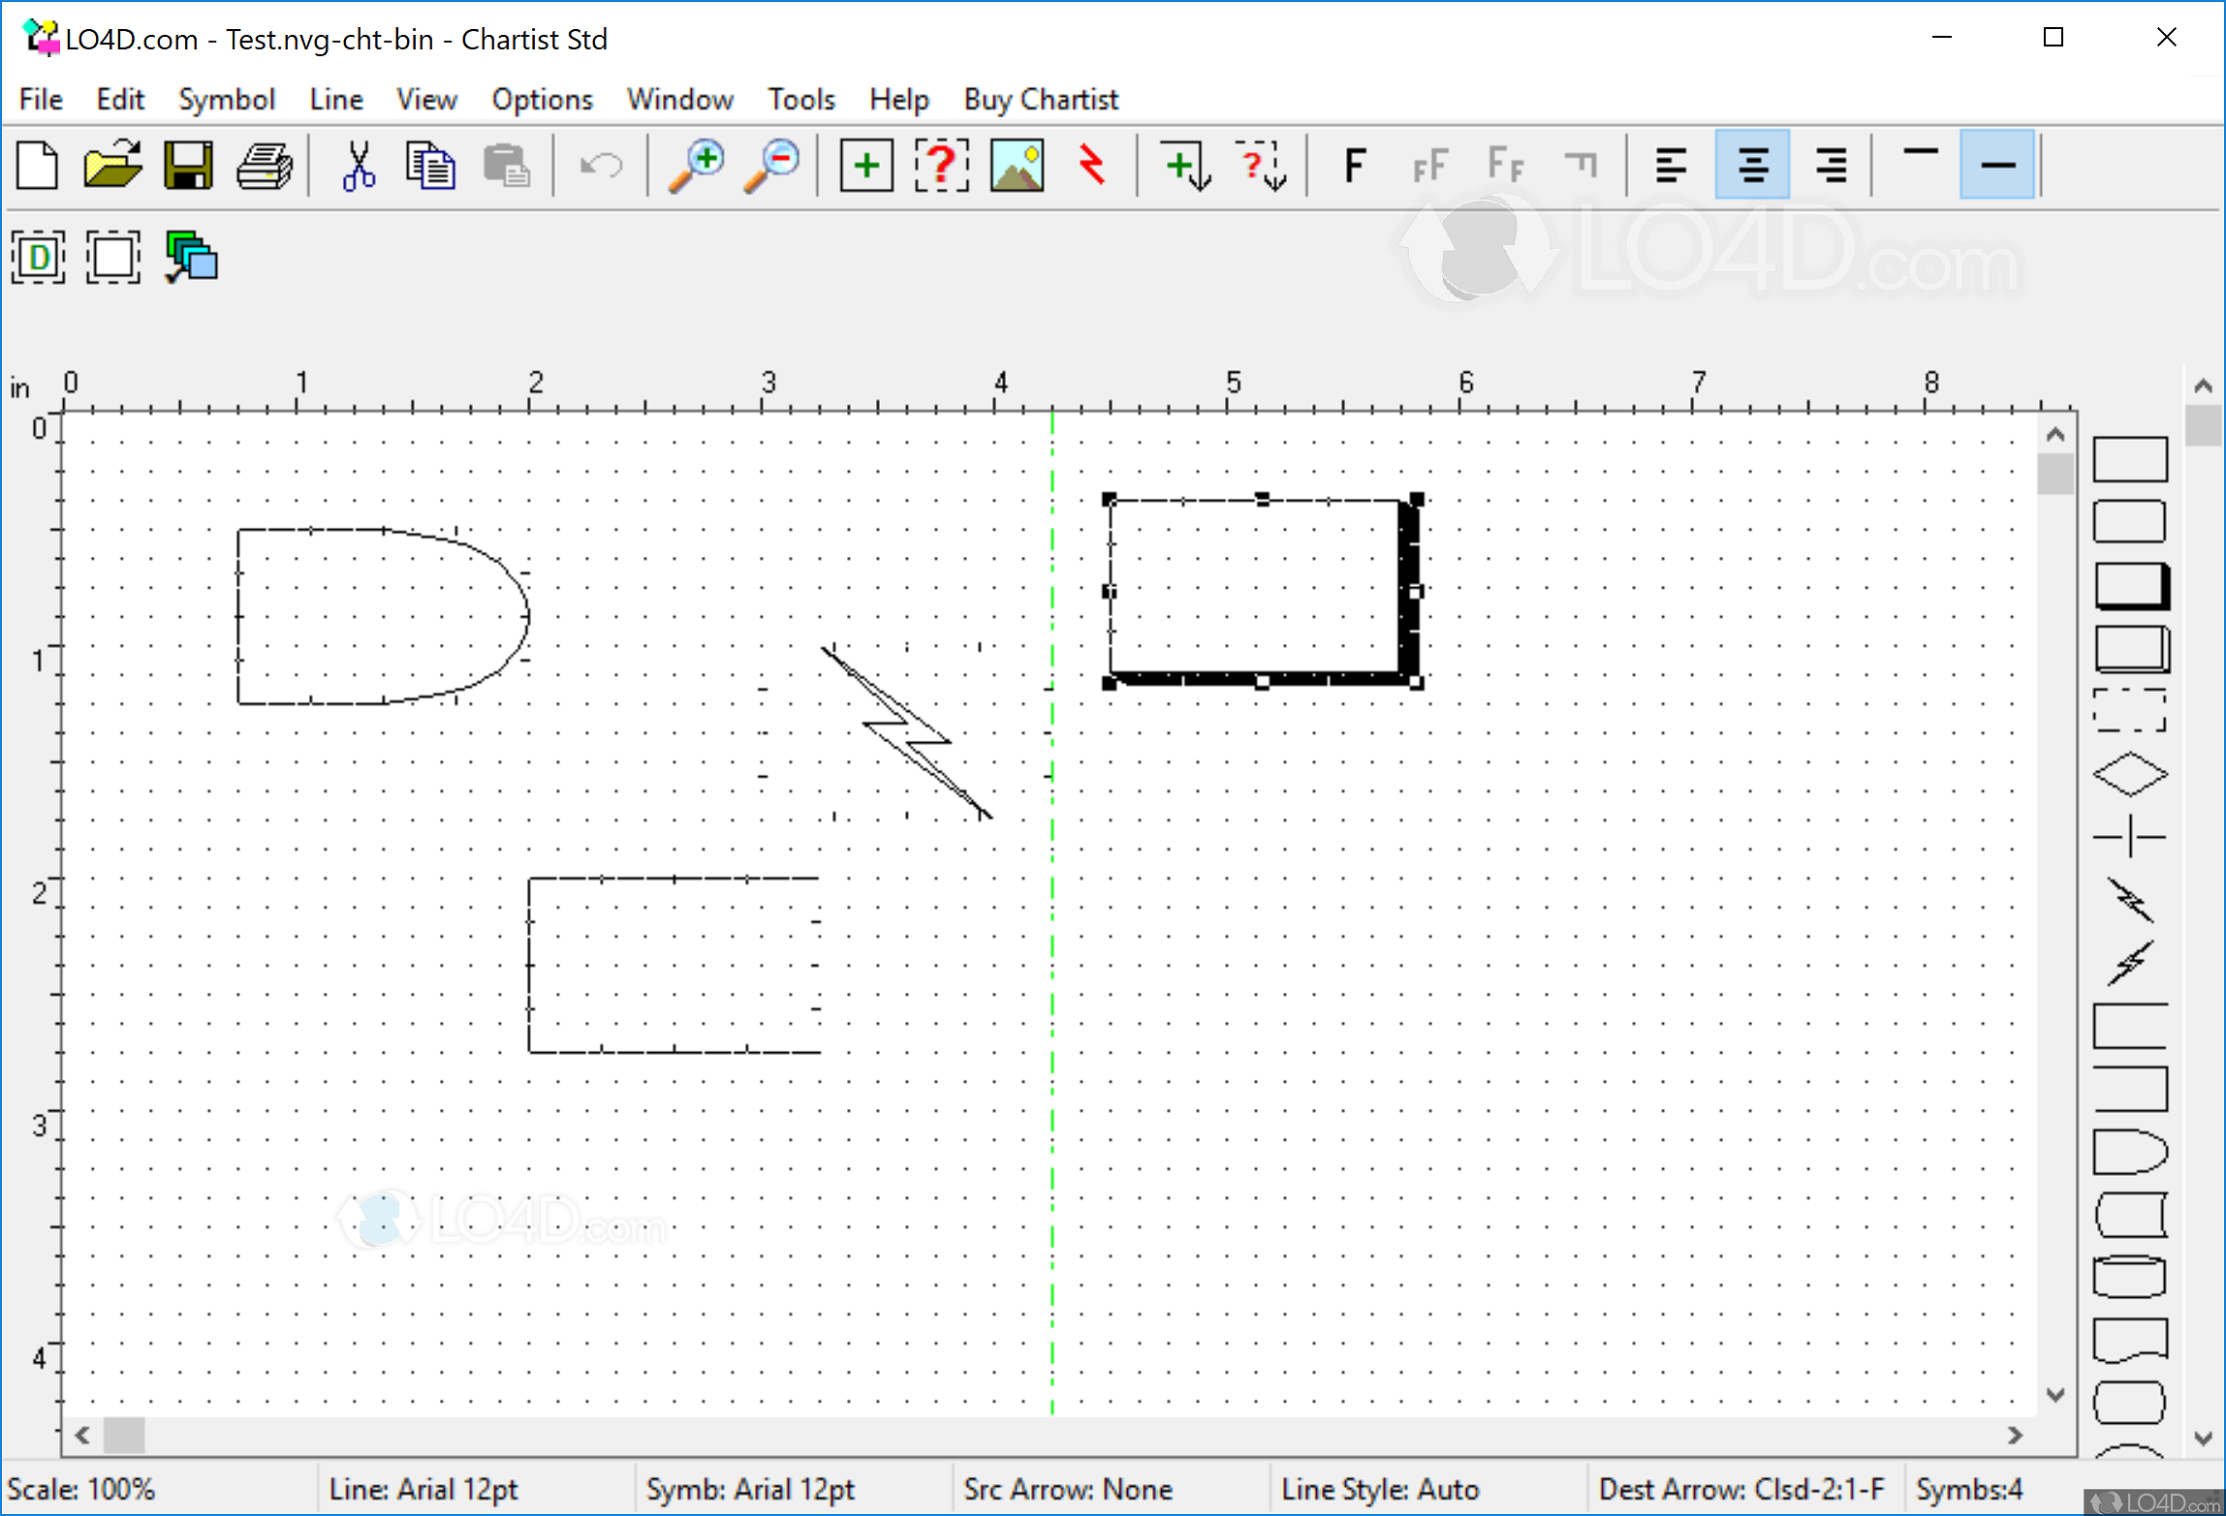This screenshot has height=1516, width=2226.
Task: Click the Print icon in toolbar
Action: (x=264, y=166)
